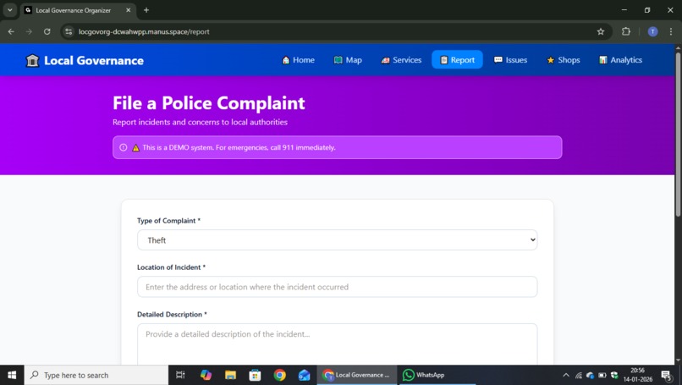Open the taskbar clock and date
The width and height of the screenshot is (682, 385).
tap(638, 375)
